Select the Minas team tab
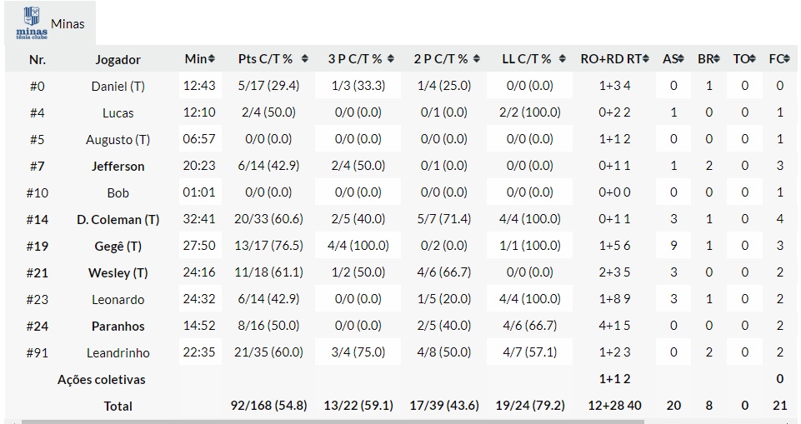 (x=68, y=23)
